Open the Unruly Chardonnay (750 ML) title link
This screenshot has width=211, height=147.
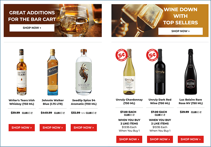tap(129, 102)
